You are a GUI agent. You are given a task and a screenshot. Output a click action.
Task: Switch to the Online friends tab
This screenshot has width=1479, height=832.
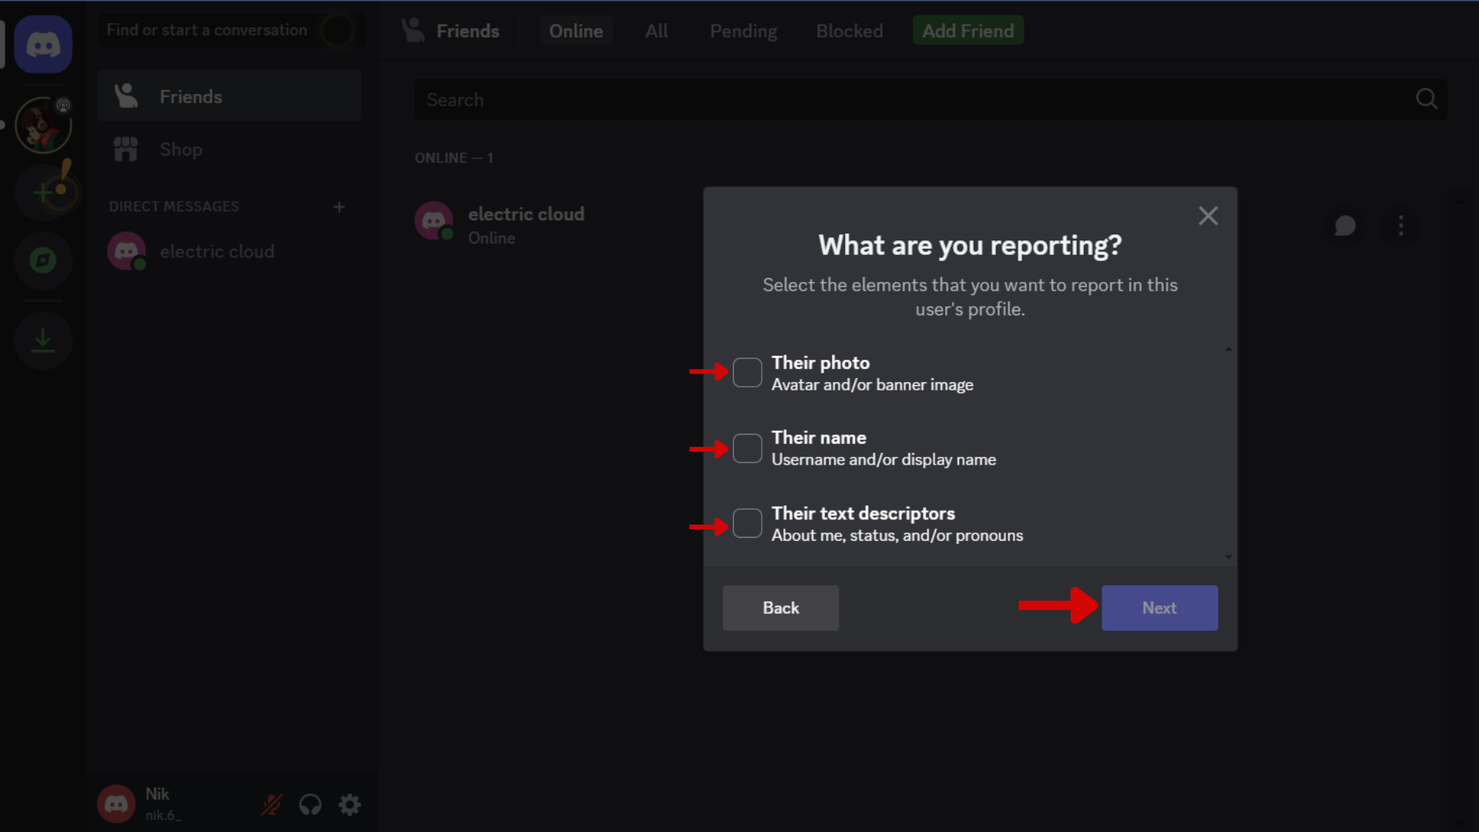pos(576,31)
